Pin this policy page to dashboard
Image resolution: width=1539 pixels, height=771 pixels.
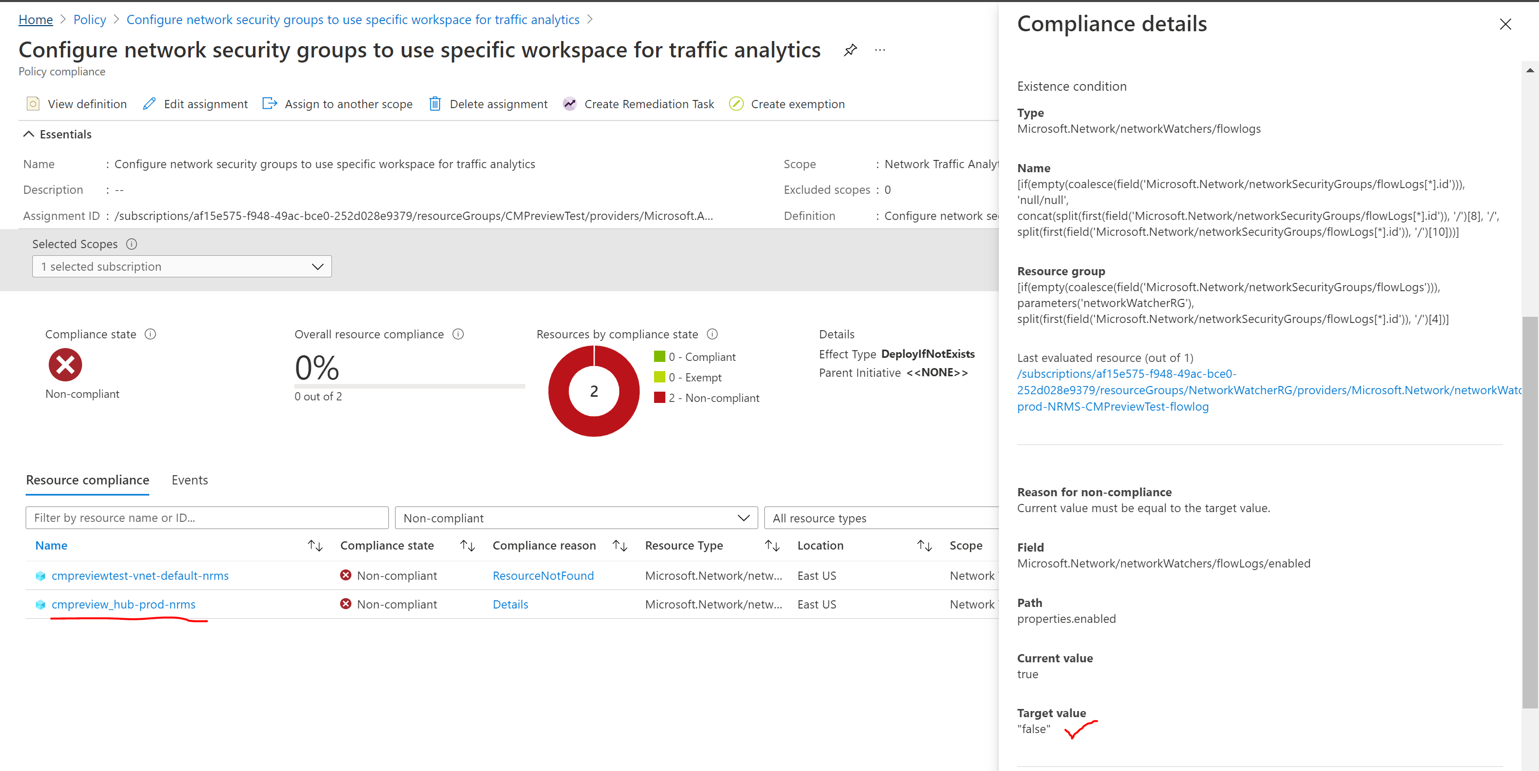tap(850, 50)
